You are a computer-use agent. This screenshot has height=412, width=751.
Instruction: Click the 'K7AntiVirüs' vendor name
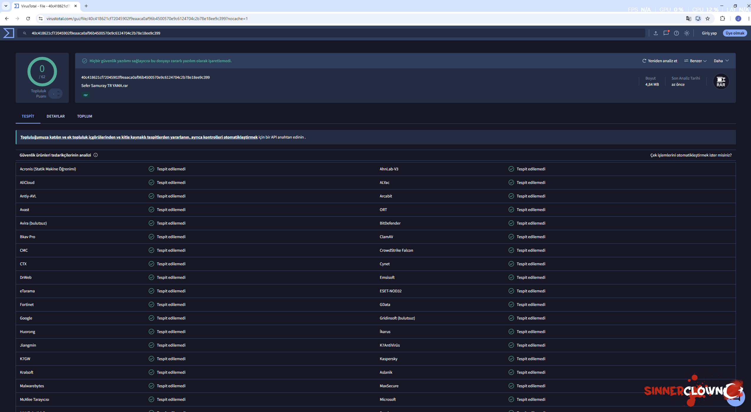coord(389,345)
